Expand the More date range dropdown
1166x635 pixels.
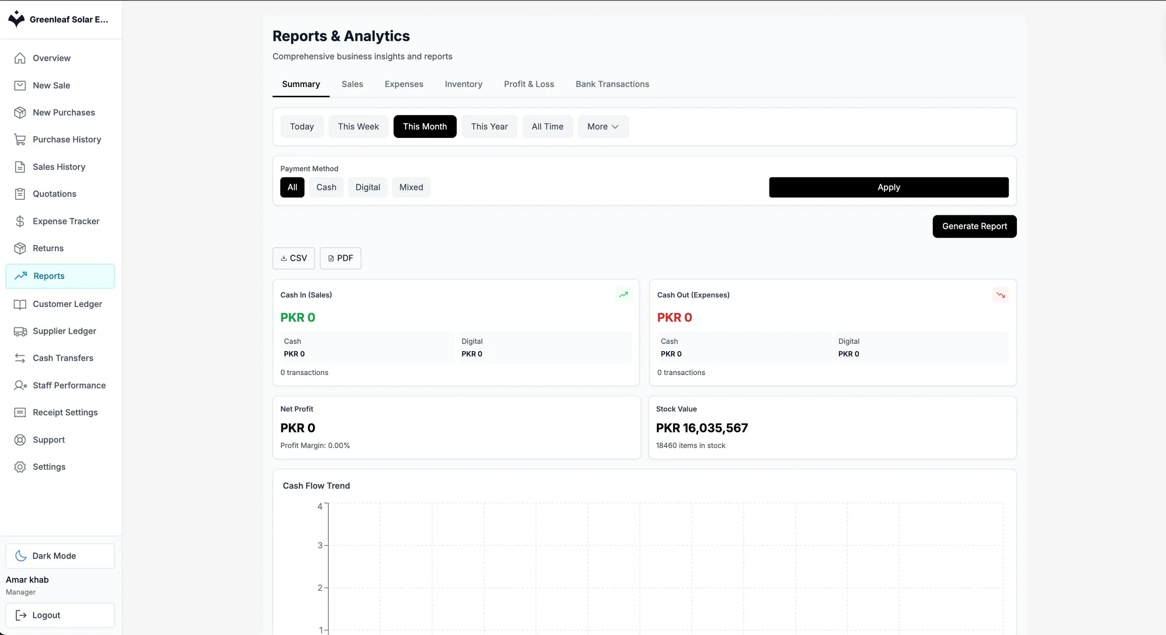click(603, 126)
